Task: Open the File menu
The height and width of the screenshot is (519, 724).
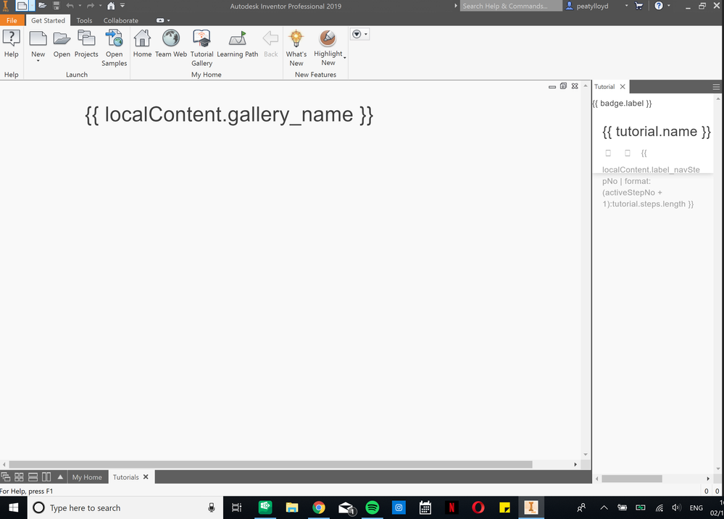Action: coord(12,20)
